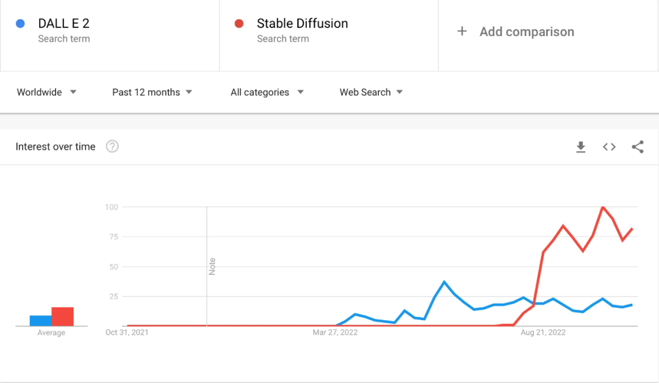Edit the DALL E 2 search term

(64, 24)
